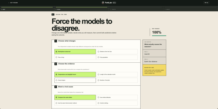Click the Model B Earth–Sun distance card
218x109 pixels.
coord(154,61)
